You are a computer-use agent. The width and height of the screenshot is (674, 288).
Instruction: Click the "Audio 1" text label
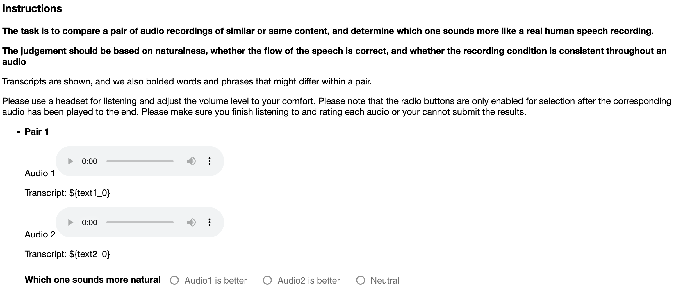[40, 173]
